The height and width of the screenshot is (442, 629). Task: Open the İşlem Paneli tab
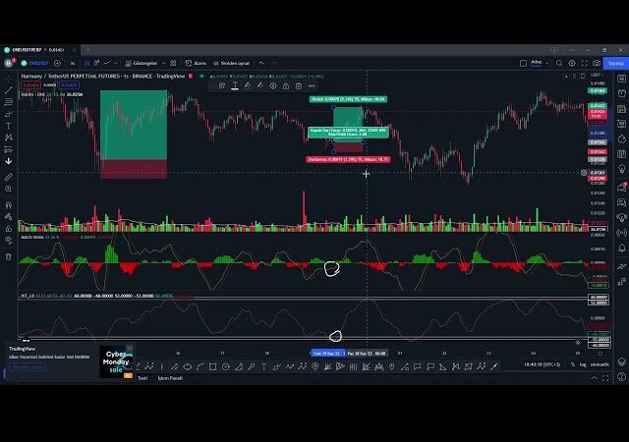(x=170, y=378)
